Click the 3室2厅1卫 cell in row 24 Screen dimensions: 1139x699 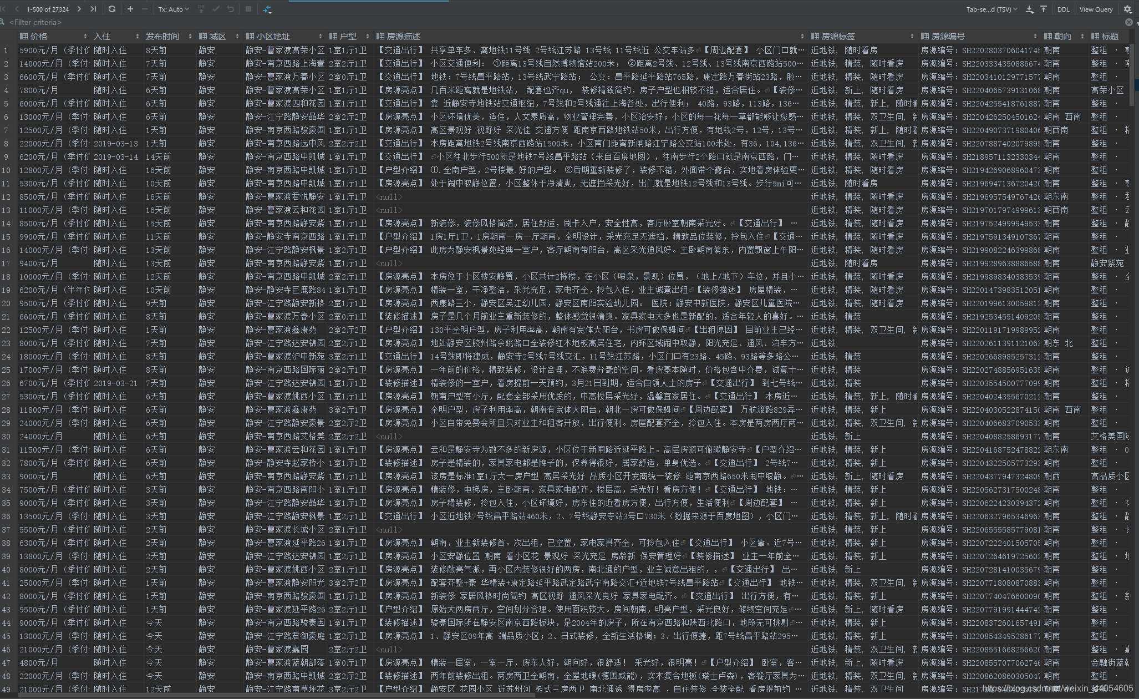[350, 356]
